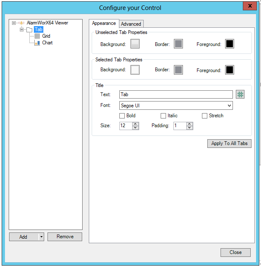Click the Chart icon in tree
Image resolution: width=261 pixels, height=266 pixels.
coord(37,43)
